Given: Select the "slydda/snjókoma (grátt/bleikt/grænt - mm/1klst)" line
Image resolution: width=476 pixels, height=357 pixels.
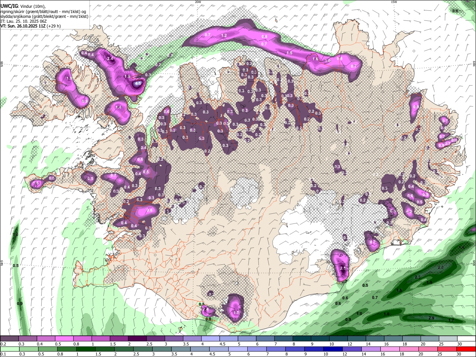Looking at the screenshot, I should click(x=44, y=16).
